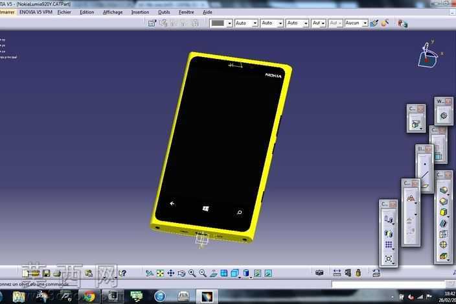This screenshot has width=456, height=304.
Task: Open the Fichier menu
Action: [x=64, y=12]
